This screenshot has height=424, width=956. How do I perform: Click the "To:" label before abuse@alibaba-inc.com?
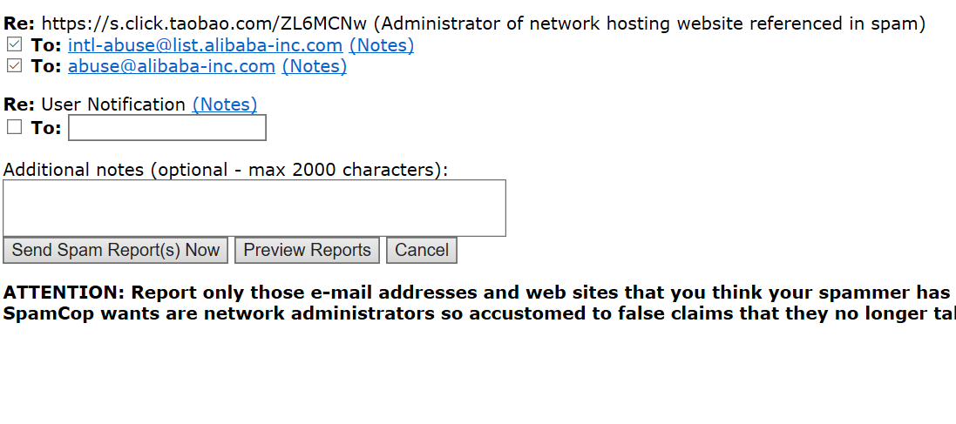(46, 66)
